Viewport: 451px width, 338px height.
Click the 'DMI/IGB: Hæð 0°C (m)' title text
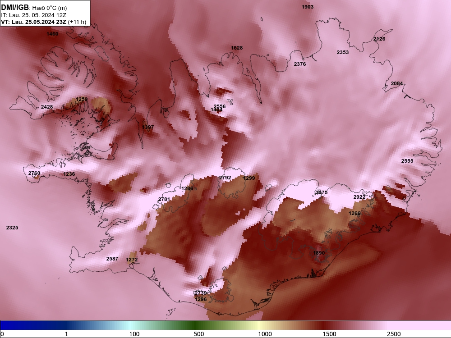[34, 8]
